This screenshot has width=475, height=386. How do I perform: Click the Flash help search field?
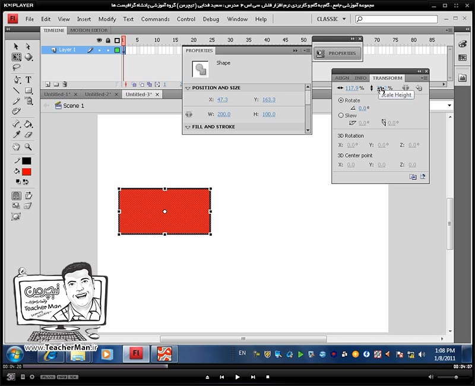(x=397, y=19)
